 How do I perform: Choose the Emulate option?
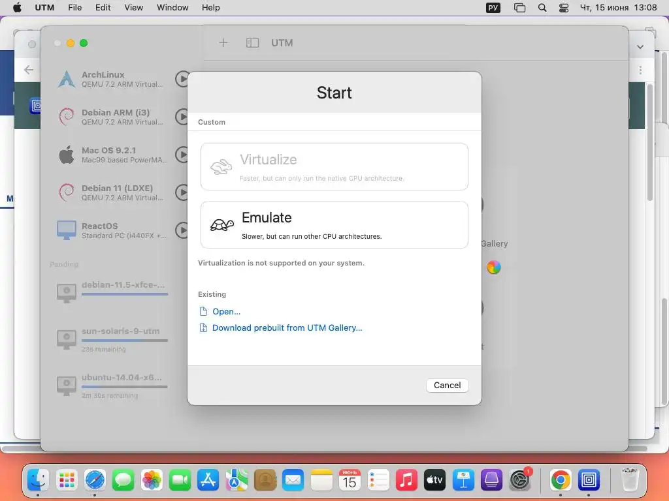tap(334, 224)
